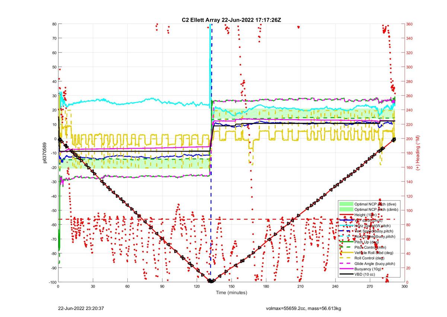The width and height of the screenshot is (447, 317).
Task: Click the right heading axis tick label '100'
Action: pyautogui.click(x=410, y=210)
